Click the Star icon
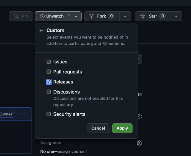The image size is (191, 156). click(142, 16)
